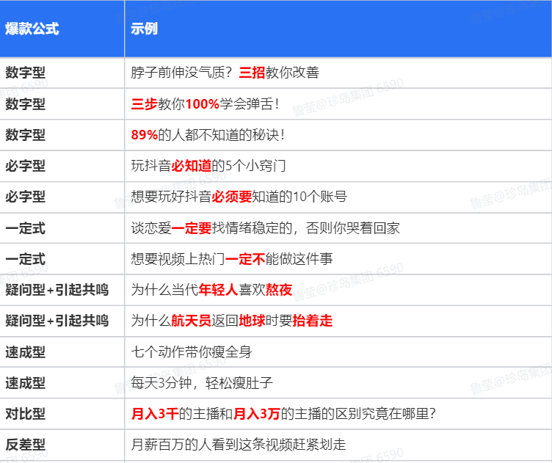
Task: Click the 反差型 row label
Action: [26, 445]
